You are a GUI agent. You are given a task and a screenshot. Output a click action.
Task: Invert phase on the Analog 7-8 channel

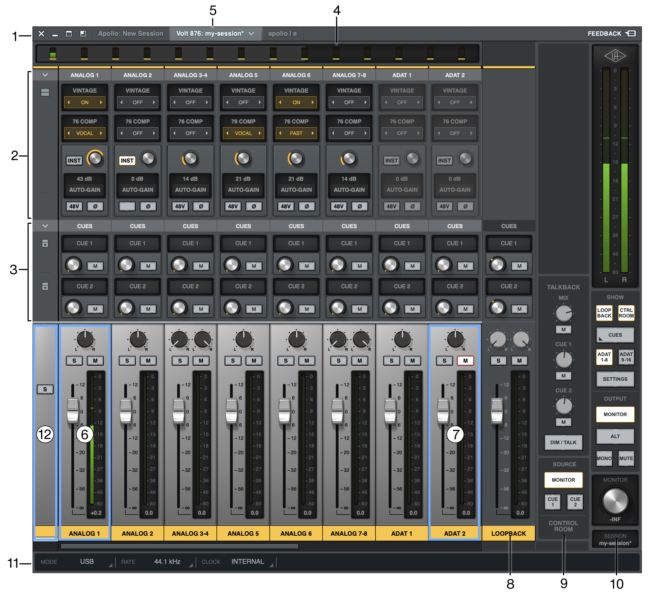(360, 206)
